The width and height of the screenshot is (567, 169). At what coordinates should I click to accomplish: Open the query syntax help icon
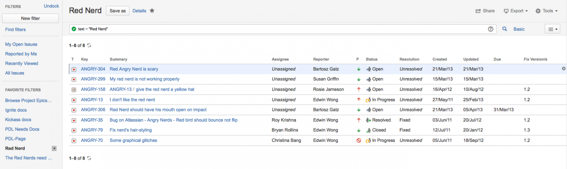(491, 29)
